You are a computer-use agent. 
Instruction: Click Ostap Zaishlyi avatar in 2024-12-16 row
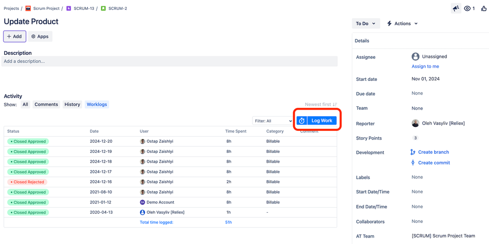(142, 182)
